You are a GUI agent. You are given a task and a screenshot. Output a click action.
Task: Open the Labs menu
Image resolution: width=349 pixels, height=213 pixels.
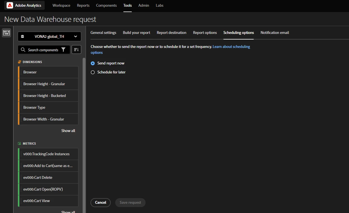[160, 5]
